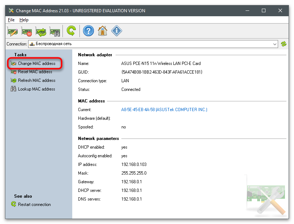This screenshot has height=224, width=294.
Task: Click the binoculars Lookup icon in the sidebar
Action: point(13,89)
